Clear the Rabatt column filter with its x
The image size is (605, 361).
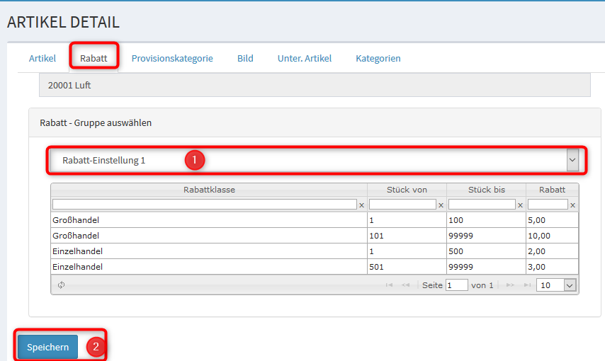[573, 205]
